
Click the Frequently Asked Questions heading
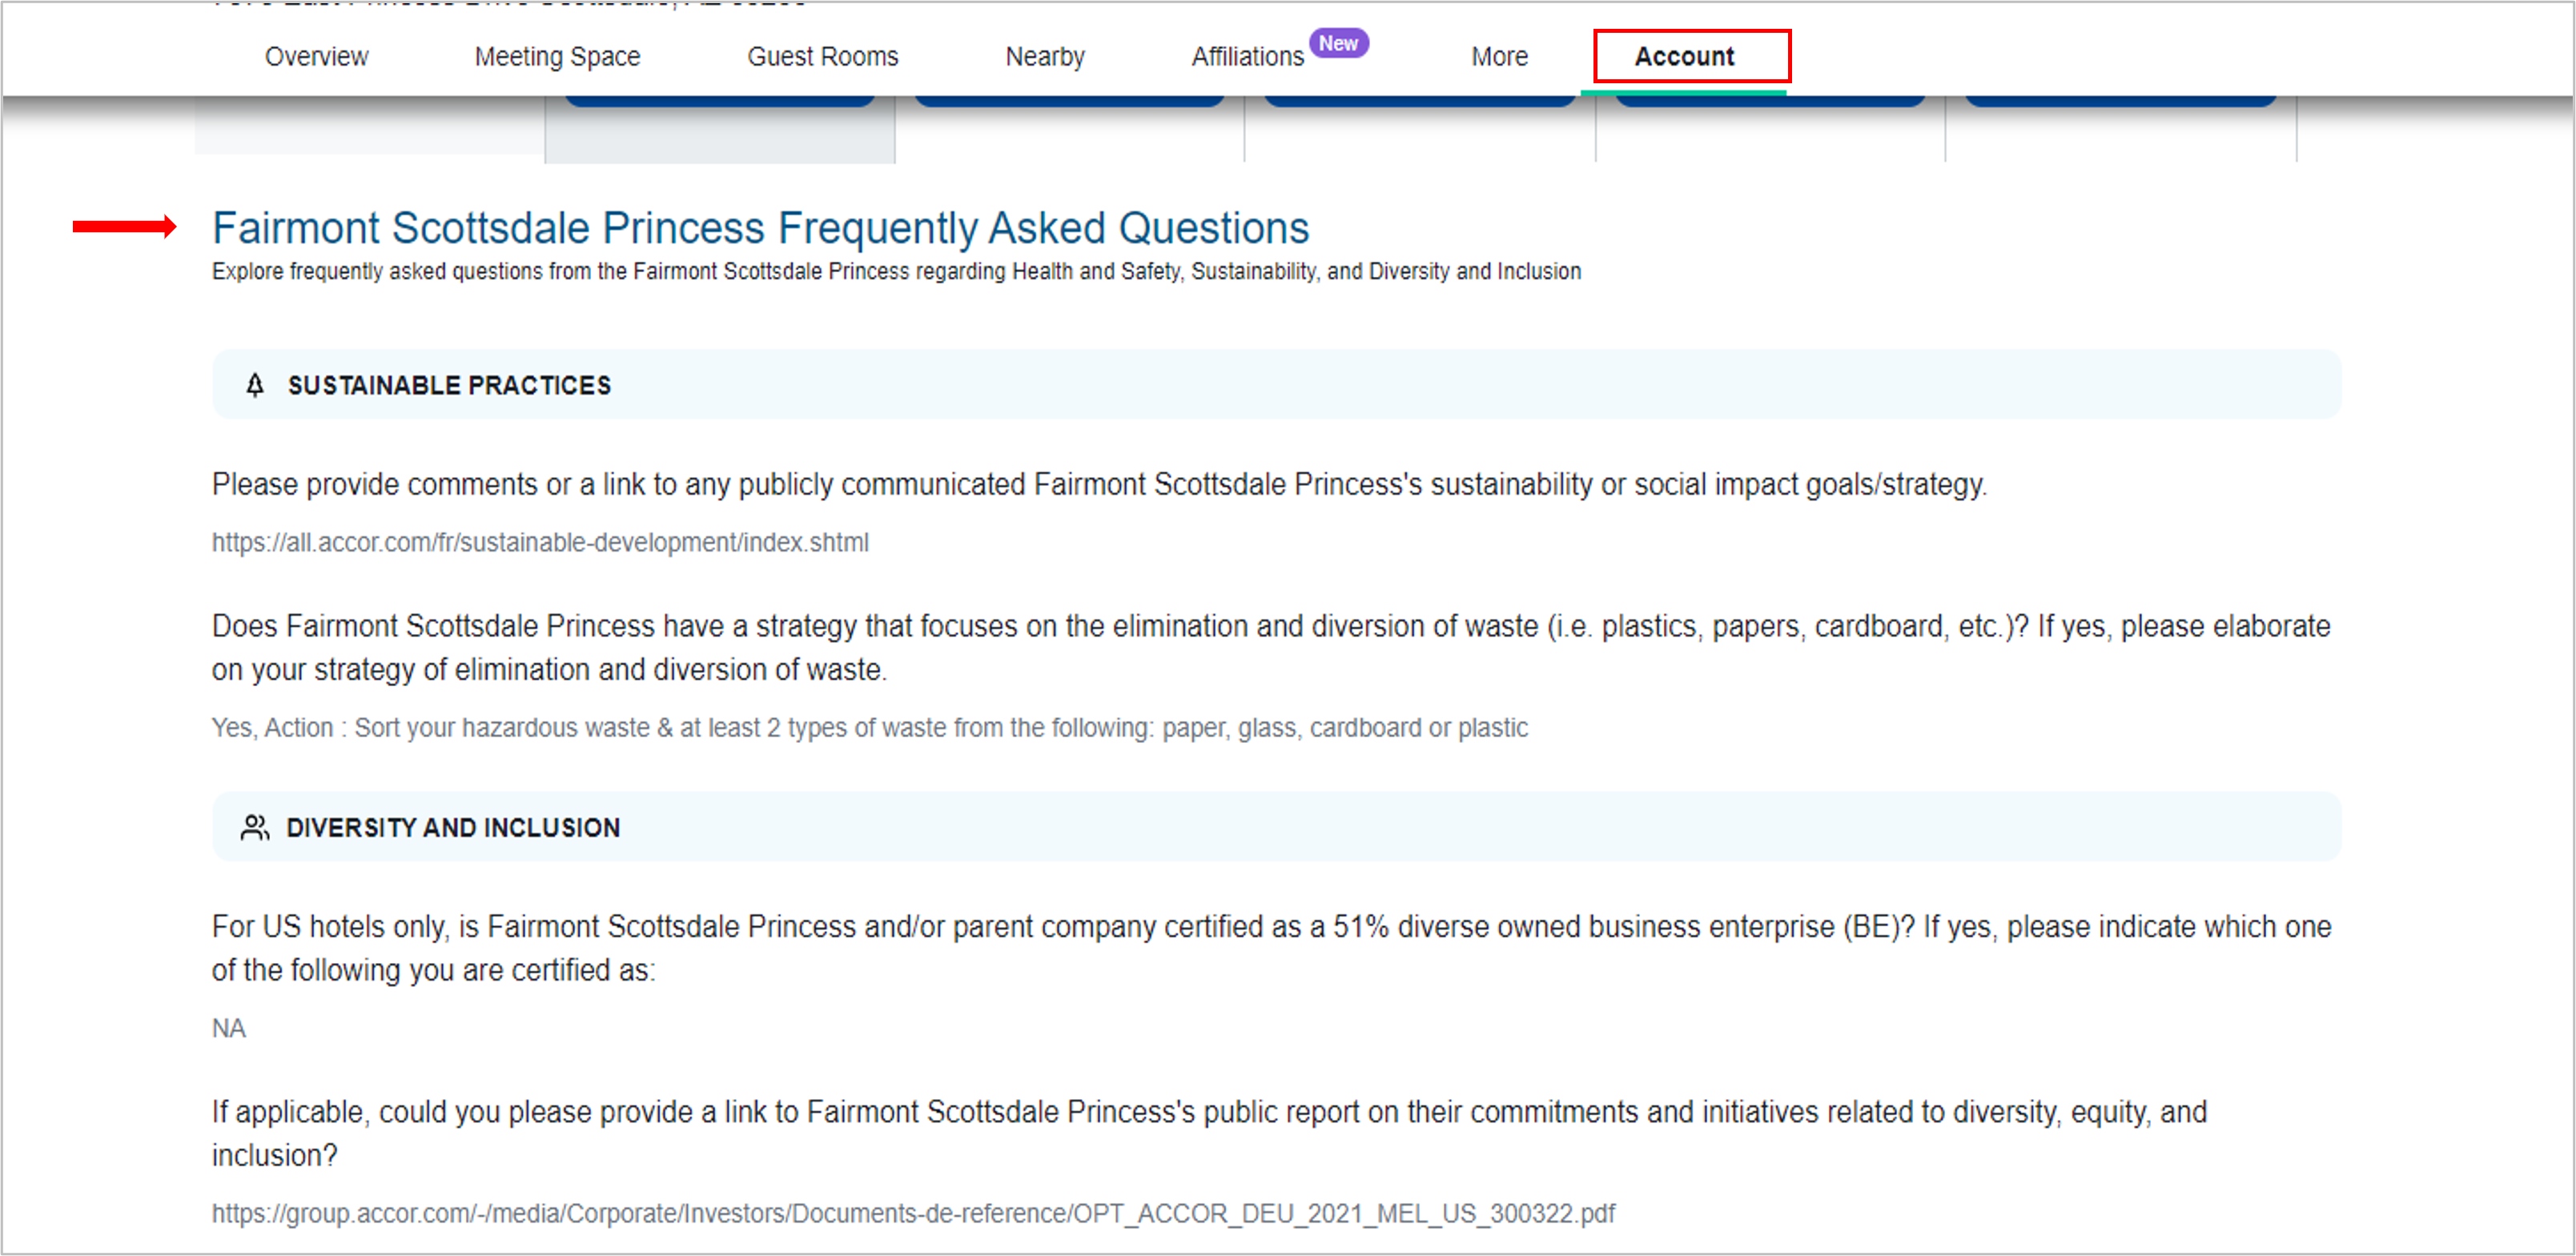click(760, 228)
